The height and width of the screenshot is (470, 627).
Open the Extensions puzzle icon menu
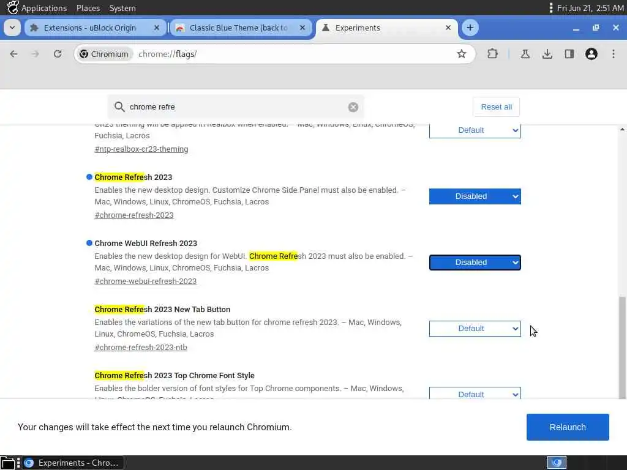(x=493, y=54)
